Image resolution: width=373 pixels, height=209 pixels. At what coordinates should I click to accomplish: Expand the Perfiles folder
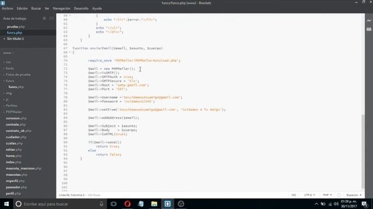[12, 106]
